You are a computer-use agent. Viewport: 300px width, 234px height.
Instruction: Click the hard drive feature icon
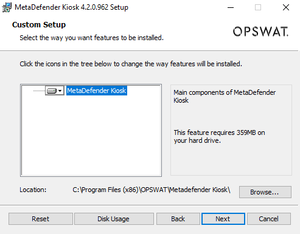click(52, 91)
